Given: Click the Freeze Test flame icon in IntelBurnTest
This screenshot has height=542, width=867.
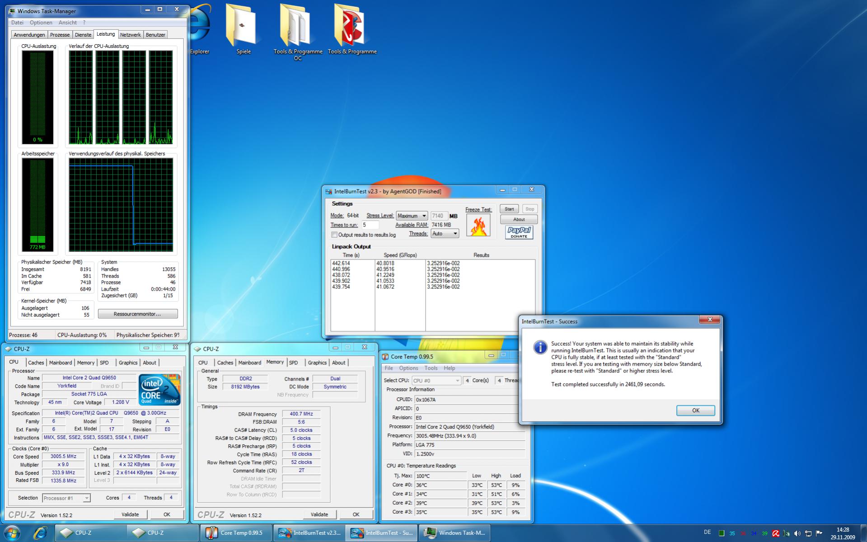Looking at the screenshot, I should click(x=478, y=225).
